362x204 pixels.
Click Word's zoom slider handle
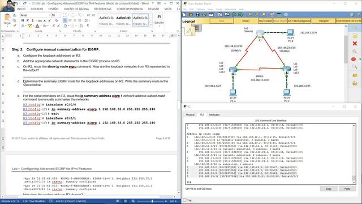[152, 201]
